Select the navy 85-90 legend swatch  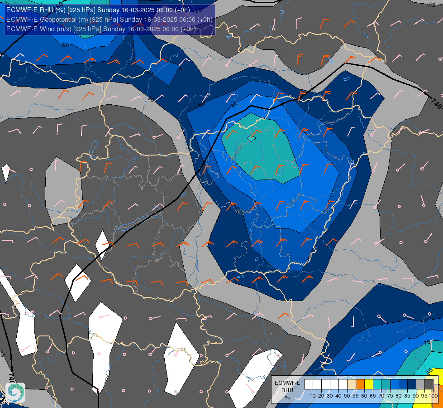(x=412, y=384)
